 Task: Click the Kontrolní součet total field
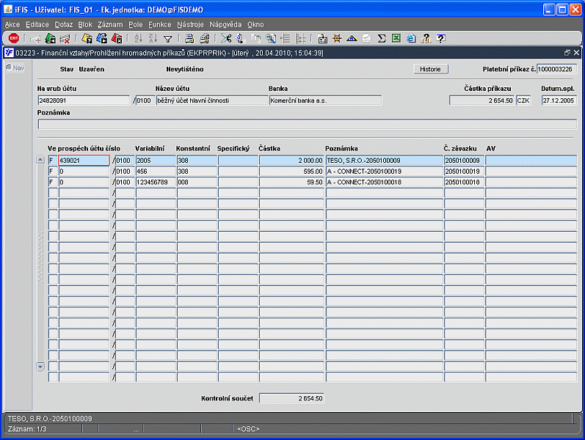point(291,398)
